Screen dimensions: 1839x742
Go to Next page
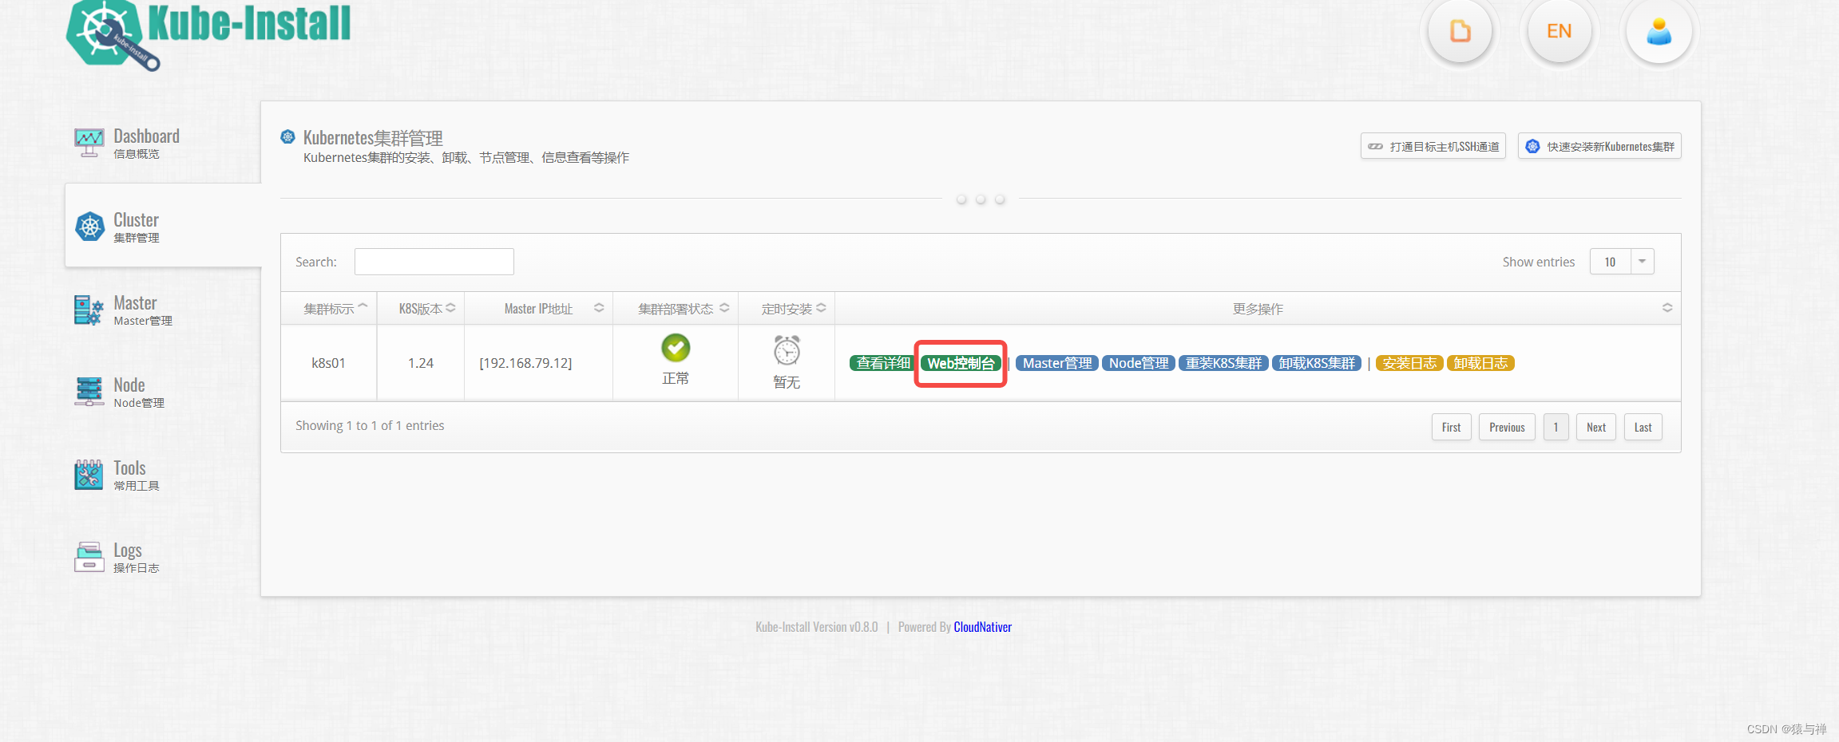click(x=1596, y=427)
